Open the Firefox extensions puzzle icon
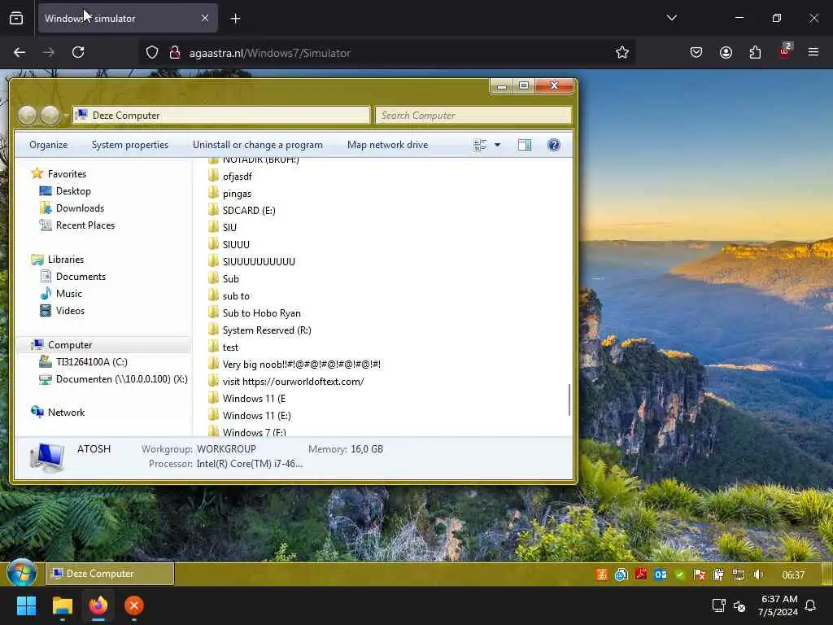The width and height of the screenshot is (833, 625). 755,52
